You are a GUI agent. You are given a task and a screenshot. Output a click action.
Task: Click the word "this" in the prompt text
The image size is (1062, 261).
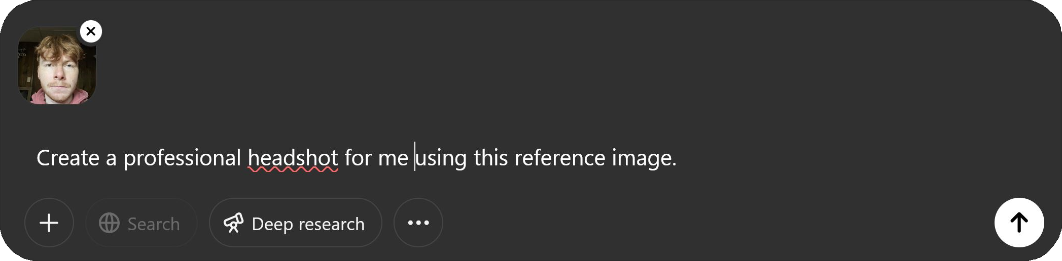(x=490, y=158)
